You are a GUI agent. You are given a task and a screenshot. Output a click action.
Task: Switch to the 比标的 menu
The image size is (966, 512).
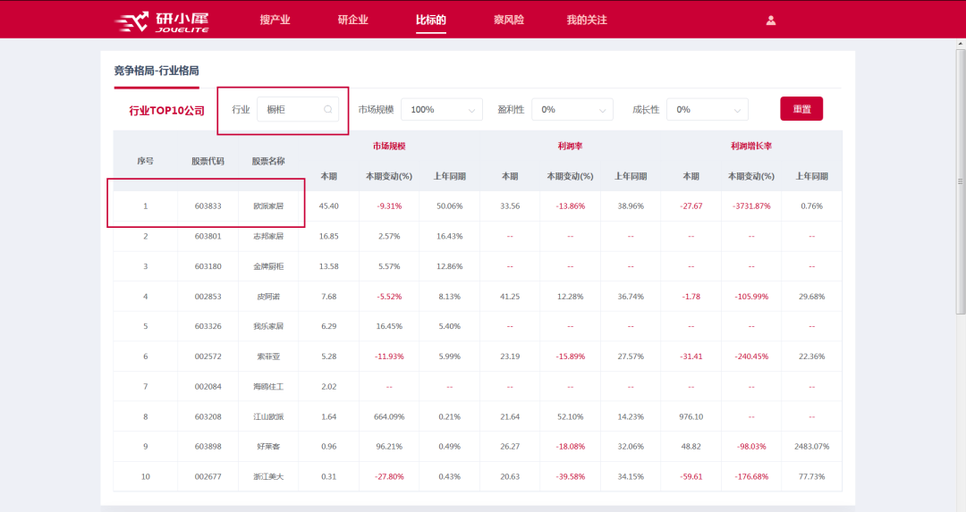click(430, 20)
